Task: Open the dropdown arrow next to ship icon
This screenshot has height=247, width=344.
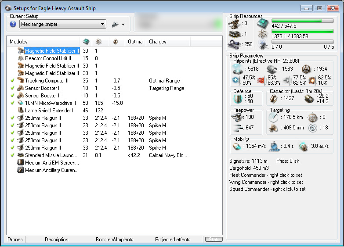Action: coord(123,25)
